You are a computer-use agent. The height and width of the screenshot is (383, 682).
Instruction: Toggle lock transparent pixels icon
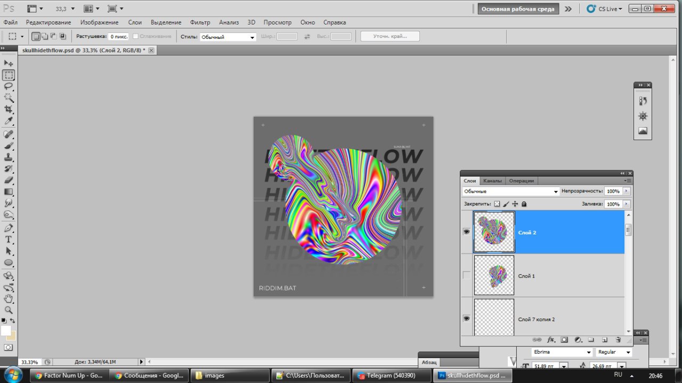pos(497,203)
